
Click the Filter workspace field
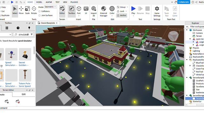197,27
